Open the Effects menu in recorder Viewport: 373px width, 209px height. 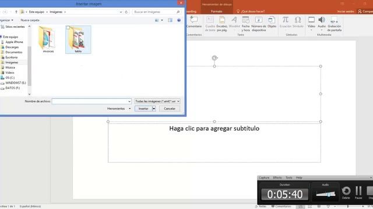(x=277, y=178)
